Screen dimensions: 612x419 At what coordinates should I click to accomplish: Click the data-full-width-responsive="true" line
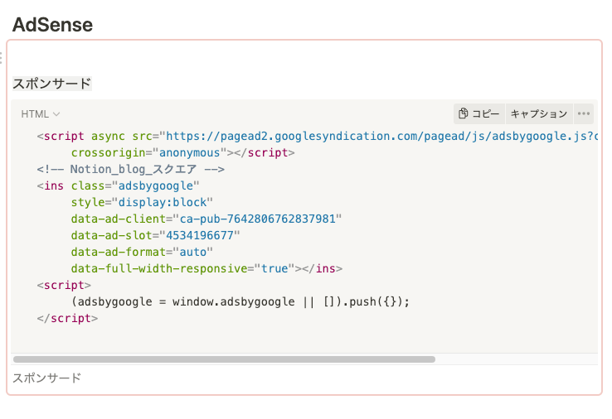point(206,268)
